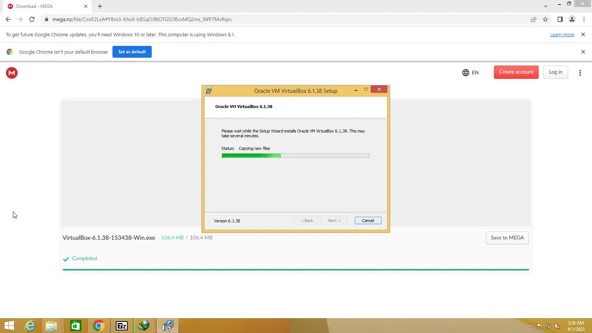
Task: Open the taskbar clock and date
Action: tap(576, 326)
